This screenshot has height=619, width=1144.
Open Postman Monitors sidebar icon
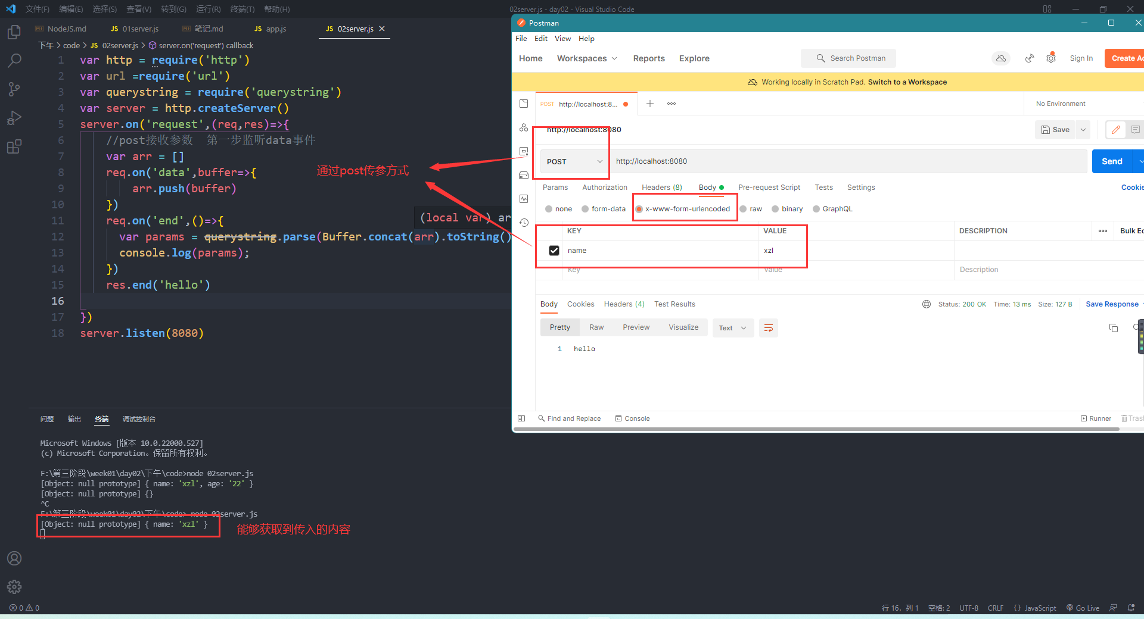pyautogui.click(x=524, y=199)
